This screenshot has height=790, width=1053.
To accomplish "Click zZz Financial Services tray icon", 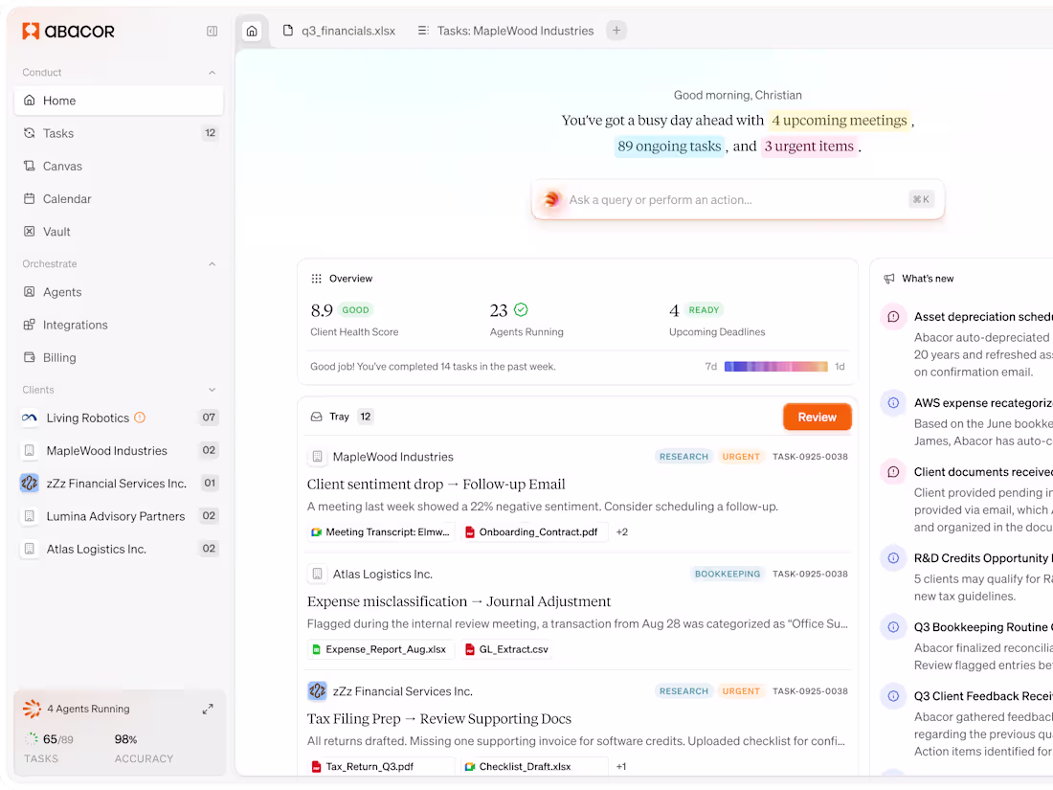I will click(317, 690).
